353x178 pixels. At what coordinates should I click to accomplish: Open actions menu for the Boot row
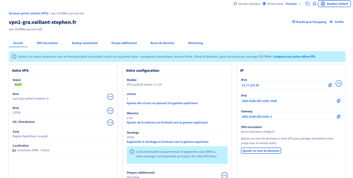(x=110, y=111)
